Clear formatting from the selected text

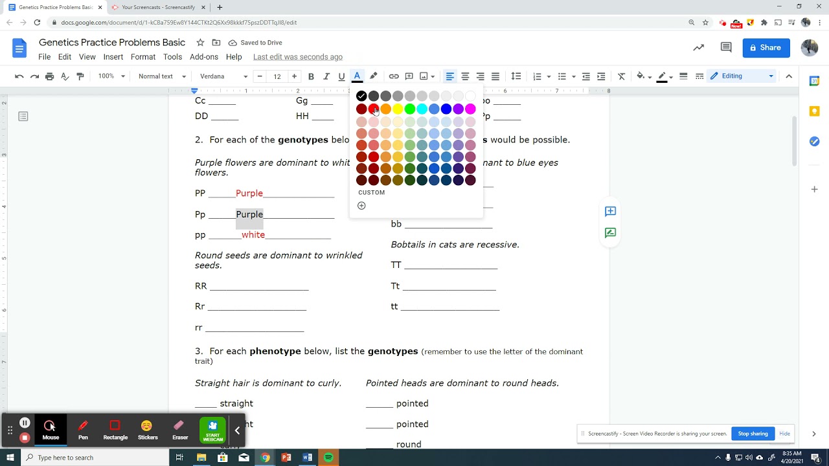coord(622,76)
